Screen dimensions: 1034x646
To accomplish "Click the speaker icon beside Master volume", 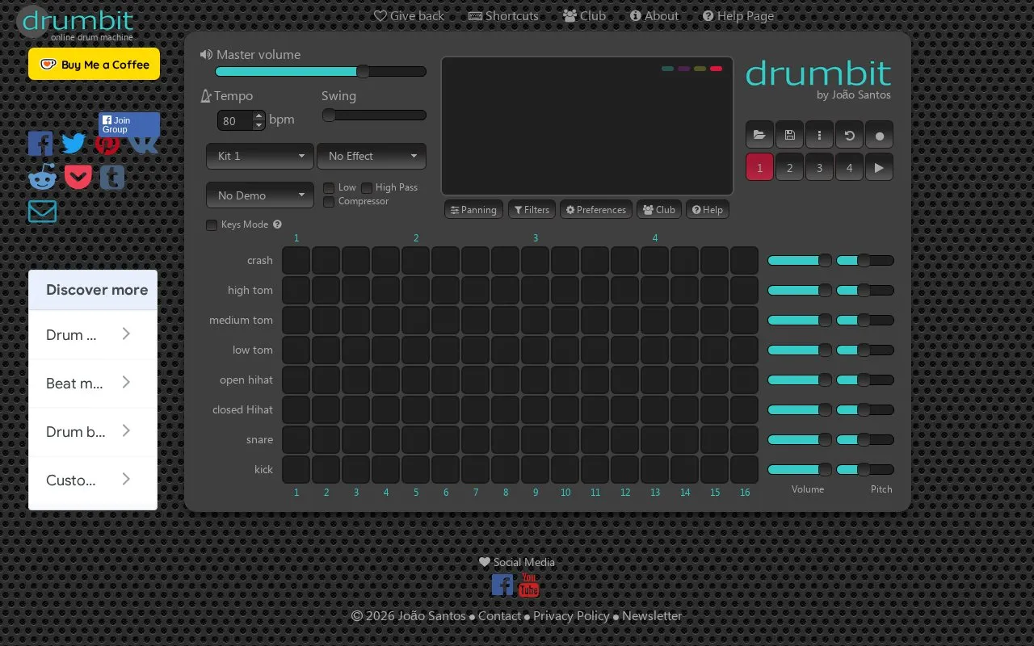I will click(206, 54).
